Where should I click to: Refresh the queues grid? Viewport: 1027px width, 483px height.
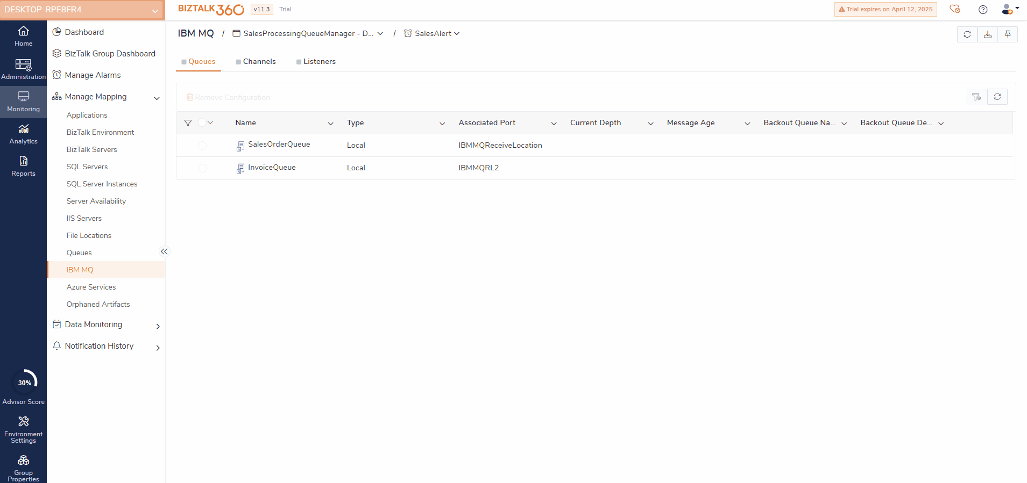tap(997, 97)
